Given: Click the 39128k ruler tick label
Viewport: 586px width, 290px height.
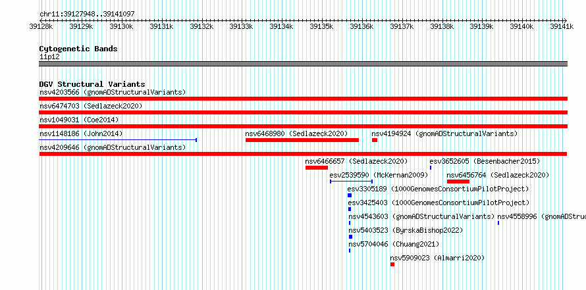Looking at the screenshot, I should click(x=41, y=26).
